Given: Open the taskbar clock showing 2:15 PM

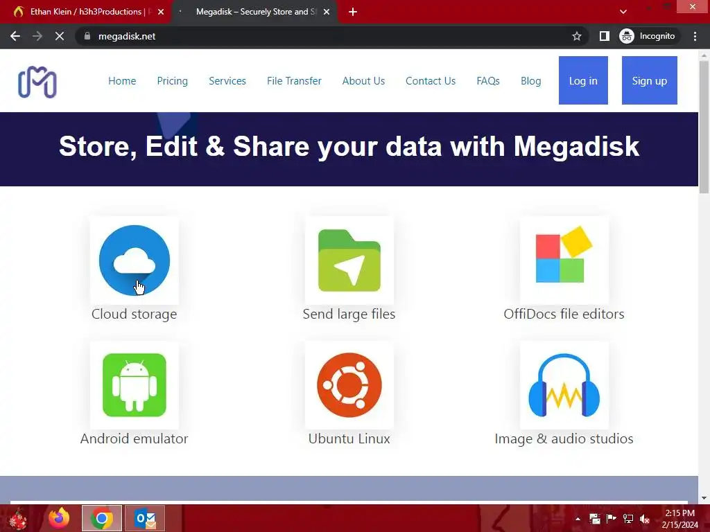Looking at the screenshot, I should click(x=679, y=519).
